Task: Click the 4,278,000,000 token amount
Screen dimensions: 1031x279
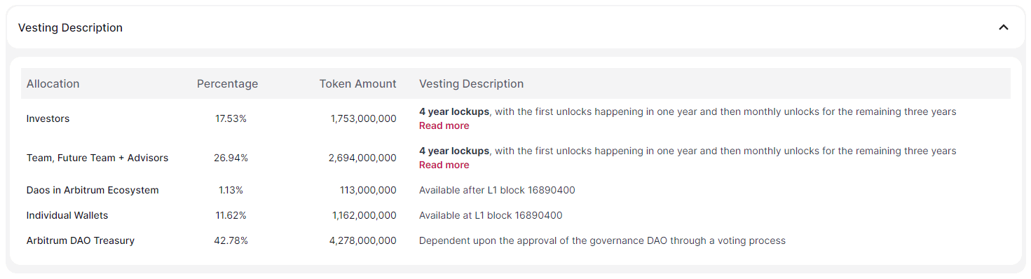Action: pyautogui.click(x=362, y=240)
